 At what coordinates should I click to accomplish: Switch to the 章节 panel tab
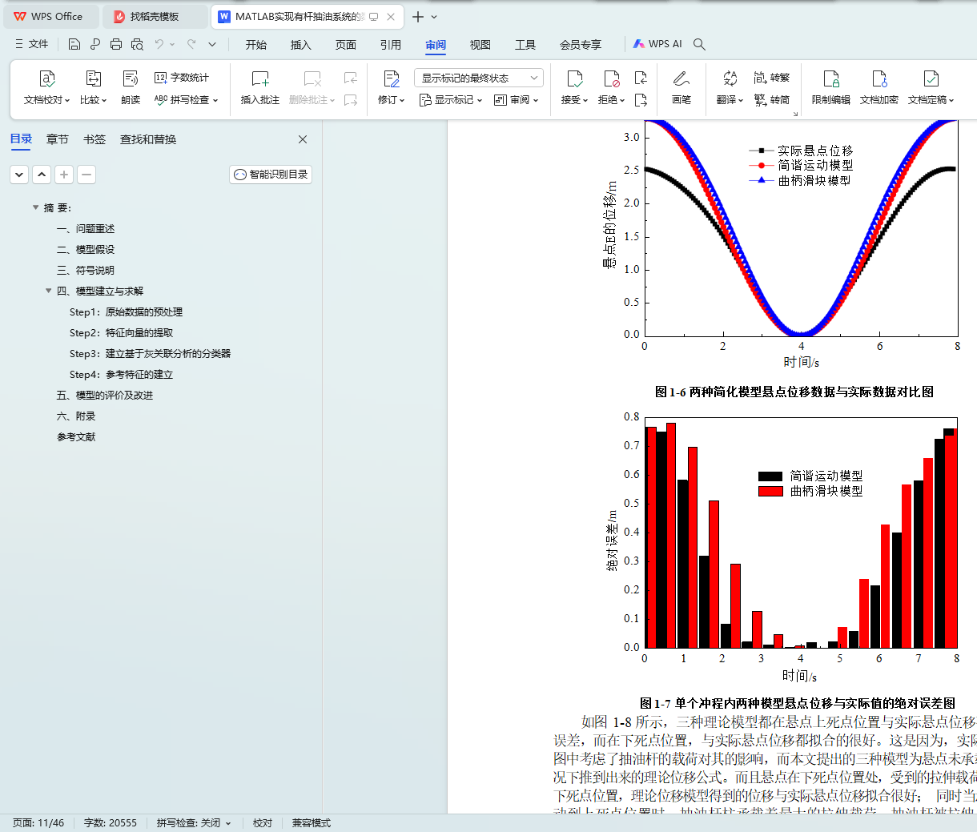58,139
